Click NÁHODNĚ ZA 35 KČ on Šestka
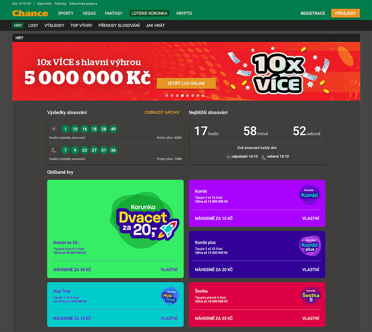 click(x=214, y=319)
